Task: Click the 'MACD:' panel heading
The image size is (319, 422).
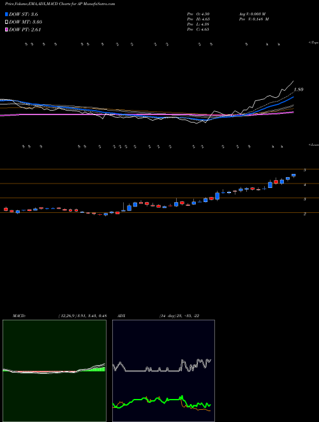Action: click(x=19, y=316)
